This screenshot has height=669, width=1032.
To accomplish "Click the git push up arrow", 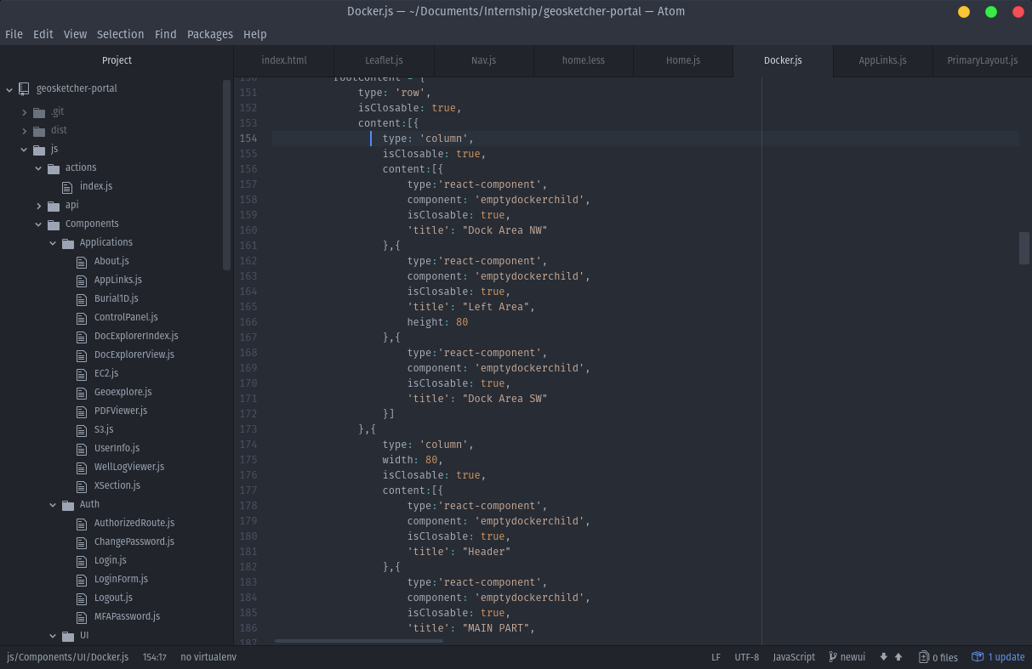I will (898, 657).
